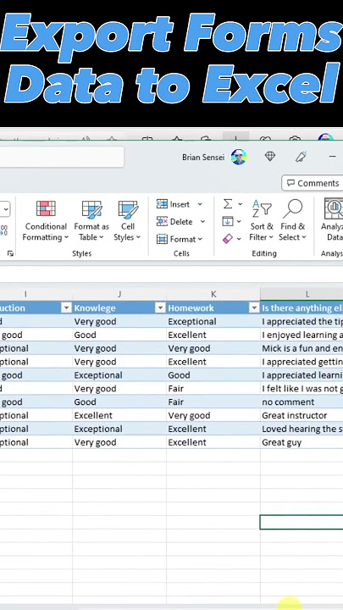This screenshot has height=610, width=343.
Task: Open the Knowlege column filter dropdown
Action: (x=160, y=308)
